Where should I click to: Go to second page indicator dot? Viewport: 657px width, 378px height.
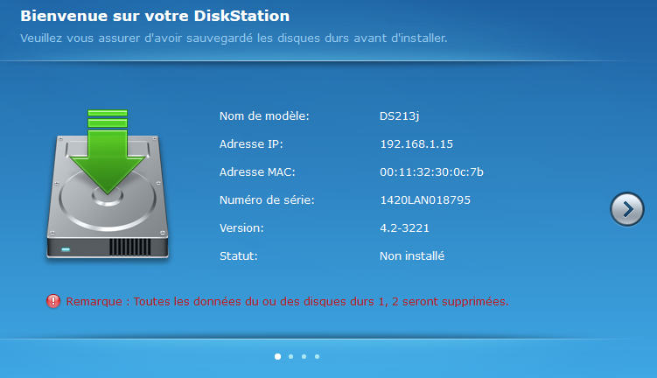coord(290,357)
